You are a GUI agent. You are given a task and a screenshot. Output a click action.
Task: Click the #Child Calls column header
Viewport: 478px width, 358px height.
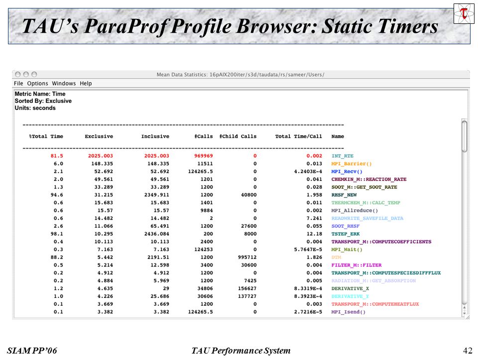click(x=238, y=136)
